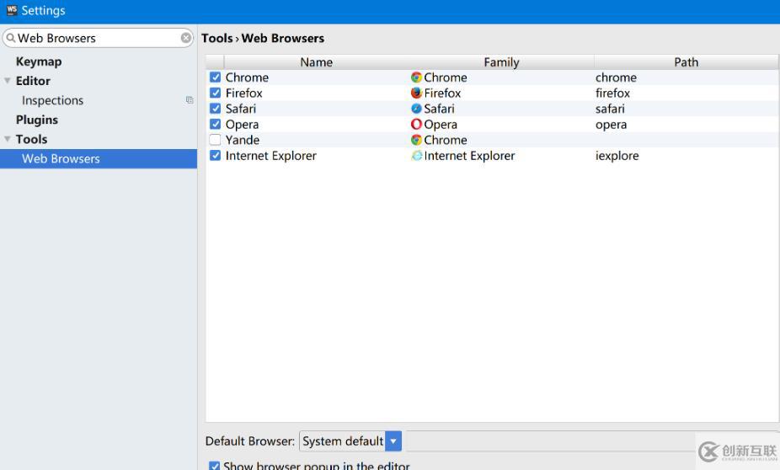Uncheck the Firefox browser checkbox

click(215, 93)
